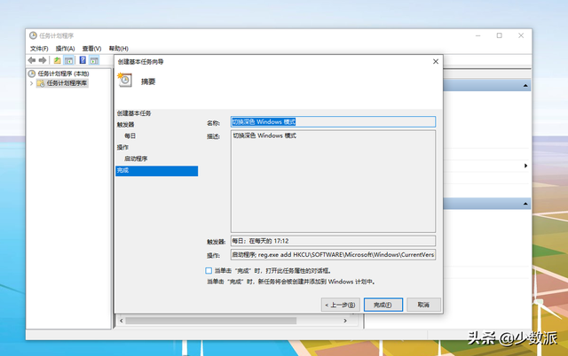Toggle the Show/Hide Console Tree toolbar icon
The height and width of the screenshot is (356, 568).
pos(69,60)
